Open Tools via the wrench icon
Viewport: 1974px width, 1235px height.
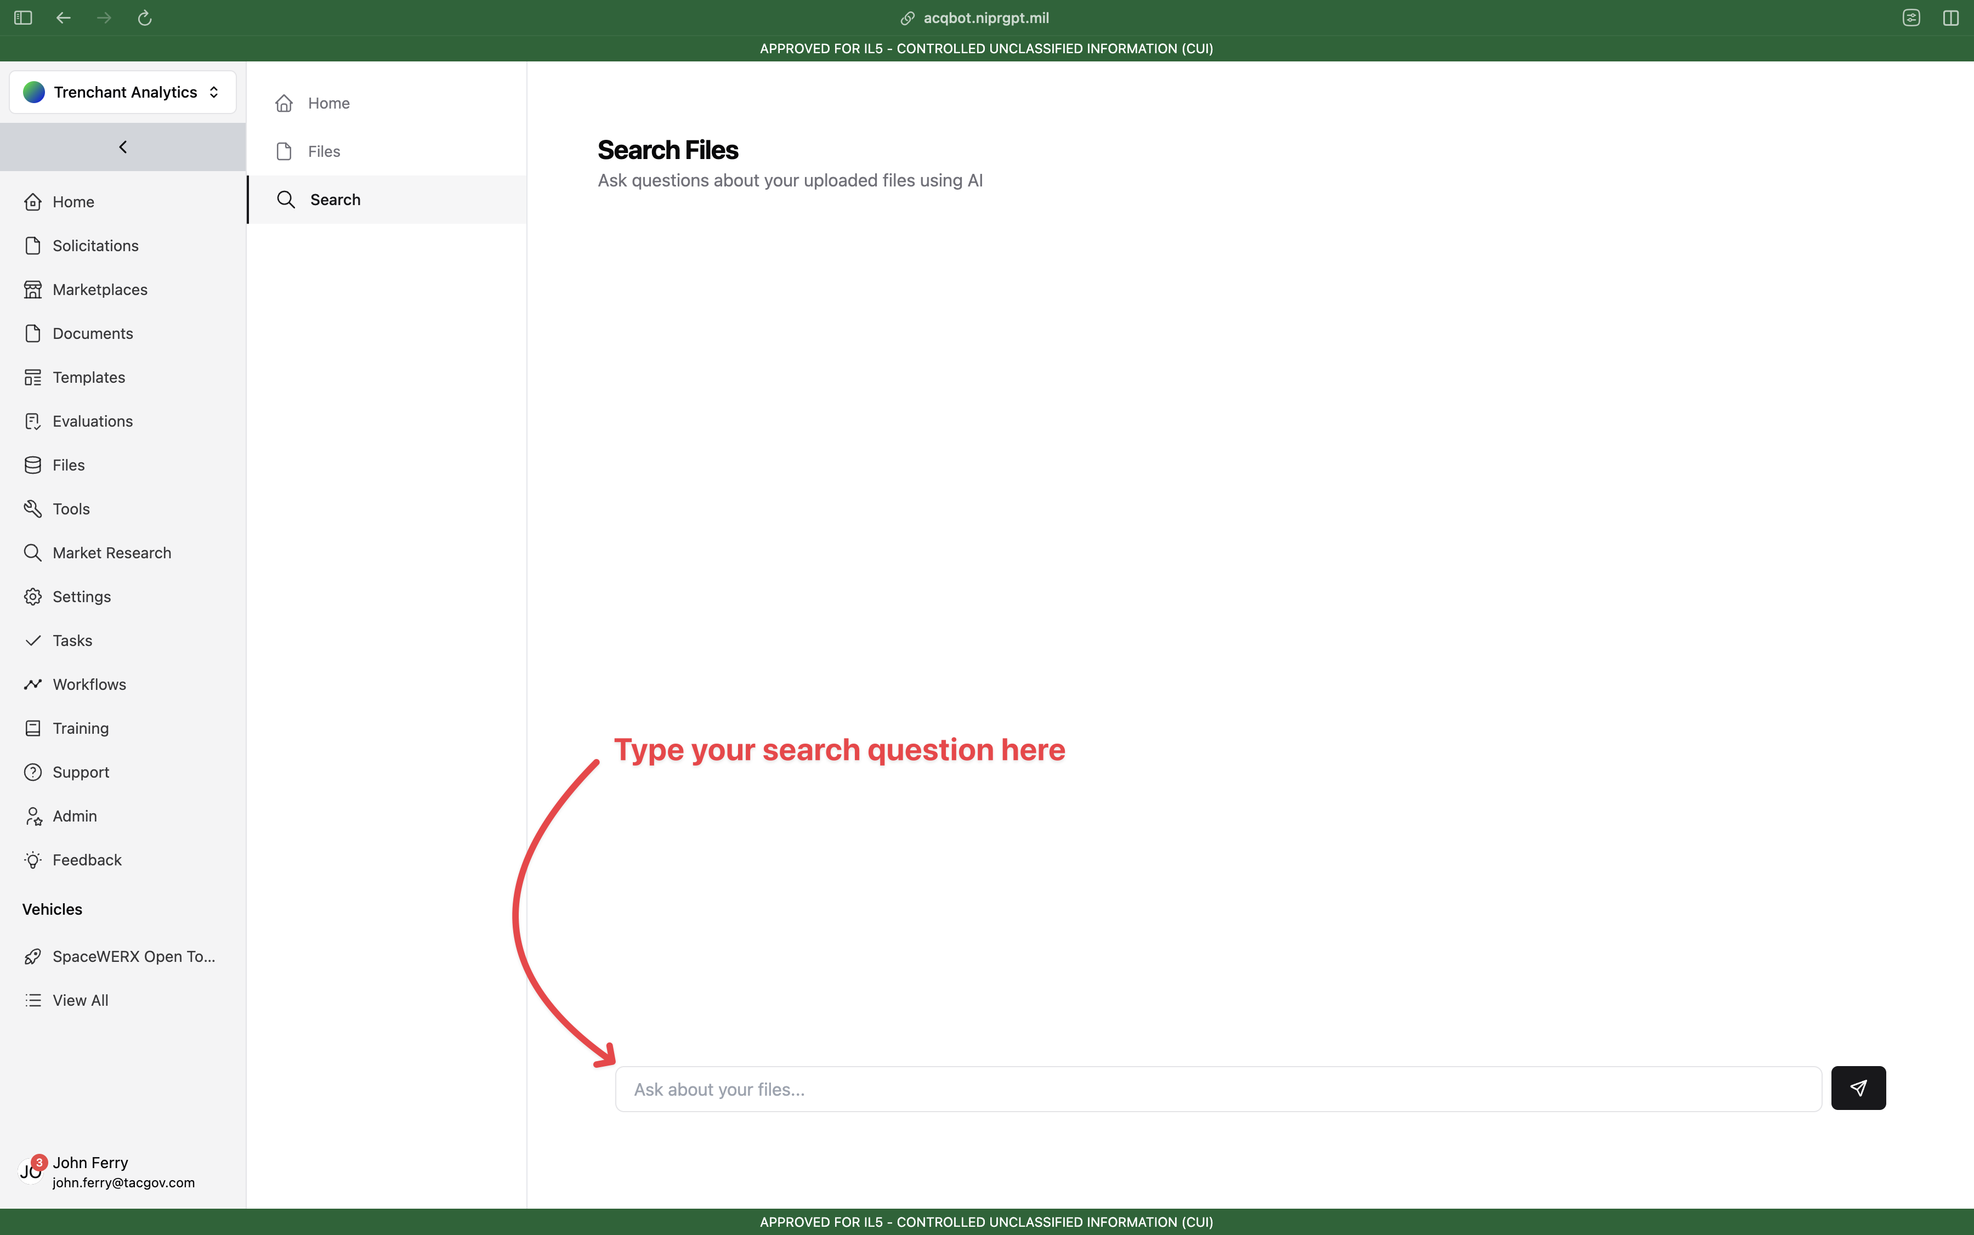(33, 509)
